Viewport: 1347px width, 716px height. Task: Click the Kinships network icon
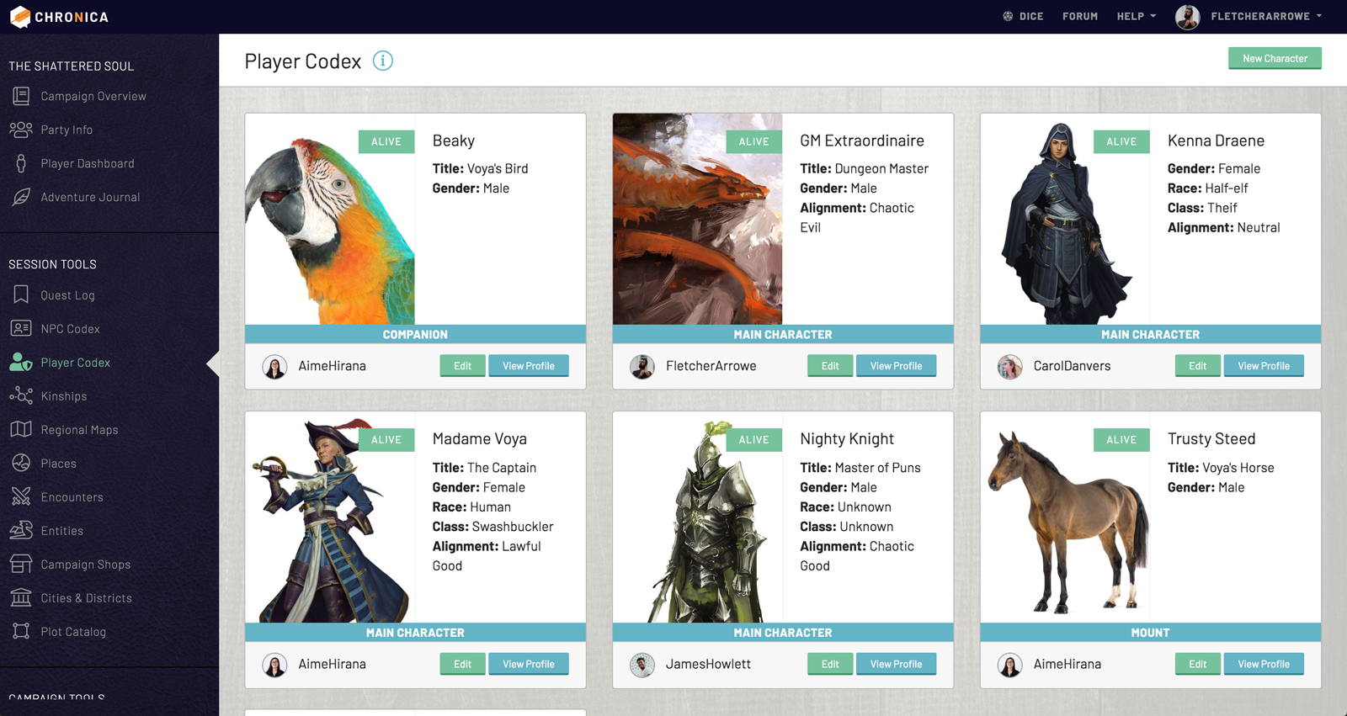coord(21,395)
